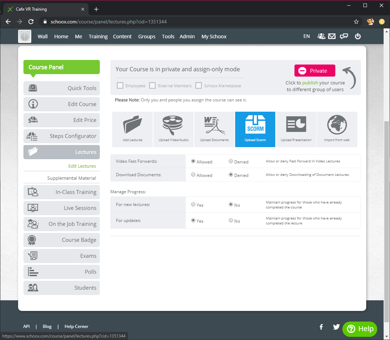The width and height of the screenshot is (390, 340).
Task: Click the Edit Price money icon
Action: click(x=33, y=120)
